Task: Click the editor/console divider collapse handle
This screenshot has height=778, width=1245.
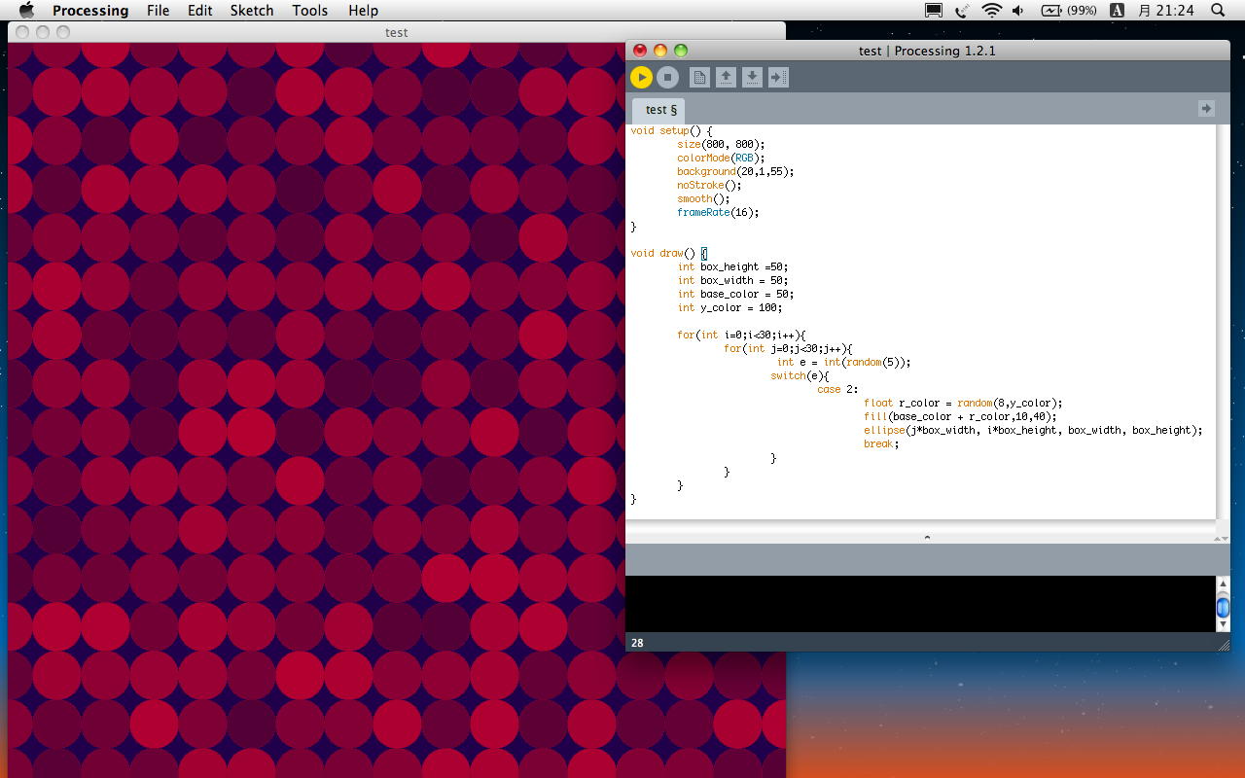Action: pyautogui.click(x=926, y=537)
